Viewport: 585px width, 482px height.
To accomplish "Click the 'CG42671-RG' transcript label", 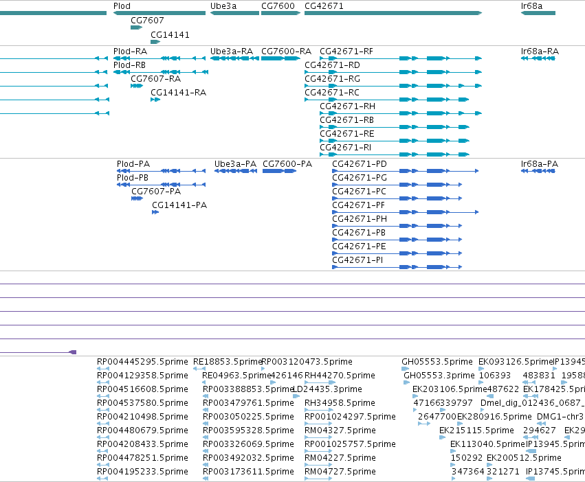I will (332, 79).
